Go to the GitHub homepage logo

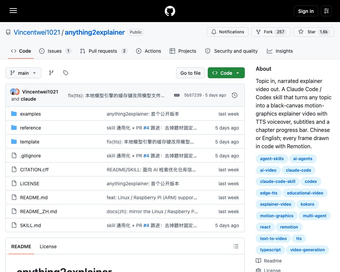click(x=170, y=11)
